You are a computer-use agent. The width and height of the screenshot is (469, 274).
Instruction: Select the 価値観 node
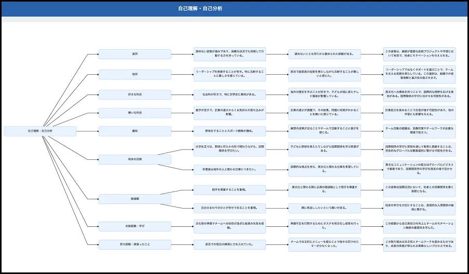135,199
